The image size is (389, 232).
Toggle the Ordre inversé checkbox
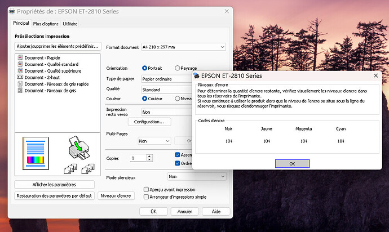point(178,163)
